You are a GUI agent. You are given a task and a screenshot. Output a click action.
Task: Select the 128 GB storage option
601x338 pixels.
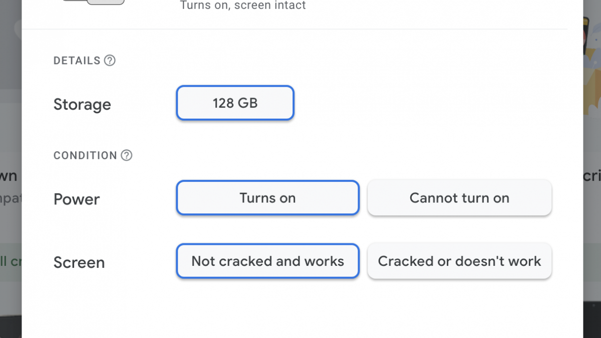(x=235, y=103)
